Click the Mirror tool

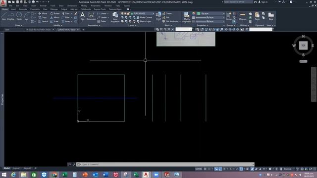coord(55,18)
